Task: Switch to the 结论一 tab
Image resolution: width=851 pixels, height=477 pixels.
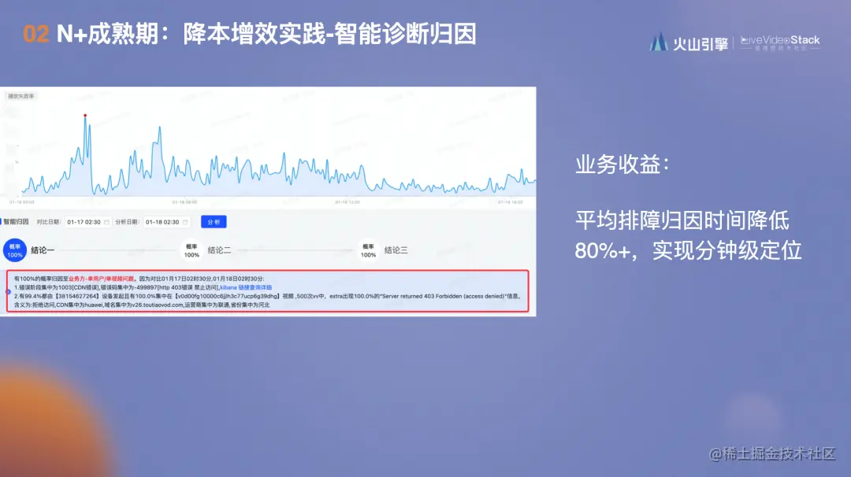Action: (41, 250)
